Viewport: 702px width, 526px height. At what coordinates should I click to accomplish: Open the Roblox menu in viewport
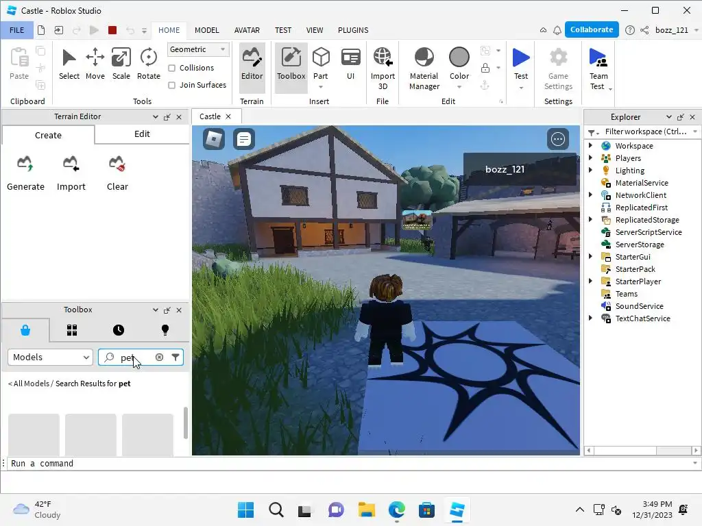coord(214,140)
